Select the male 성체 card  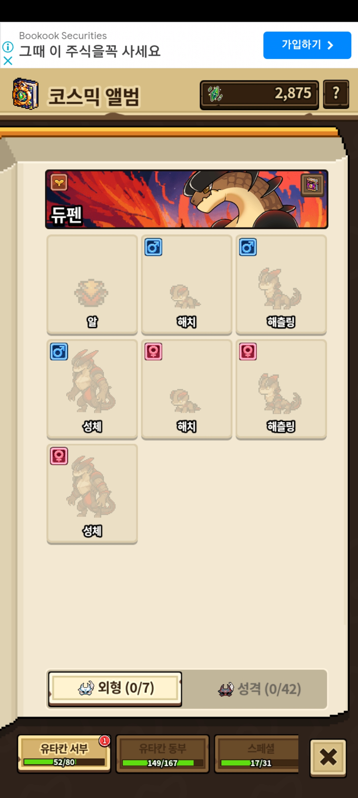(92, 389)
